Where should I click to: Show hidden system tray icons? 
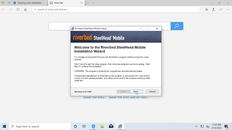(196, 126)
